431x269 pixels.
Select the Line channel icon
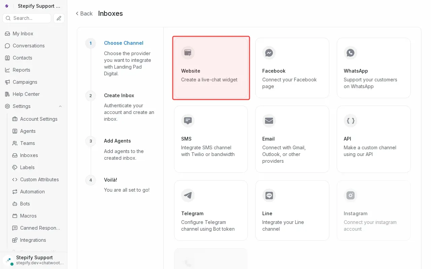point(269,195)
